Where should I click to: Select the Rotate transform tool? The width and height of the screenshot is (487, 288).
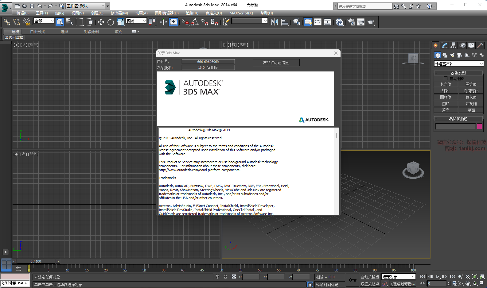pyautogui.click(x=111, y=22)
